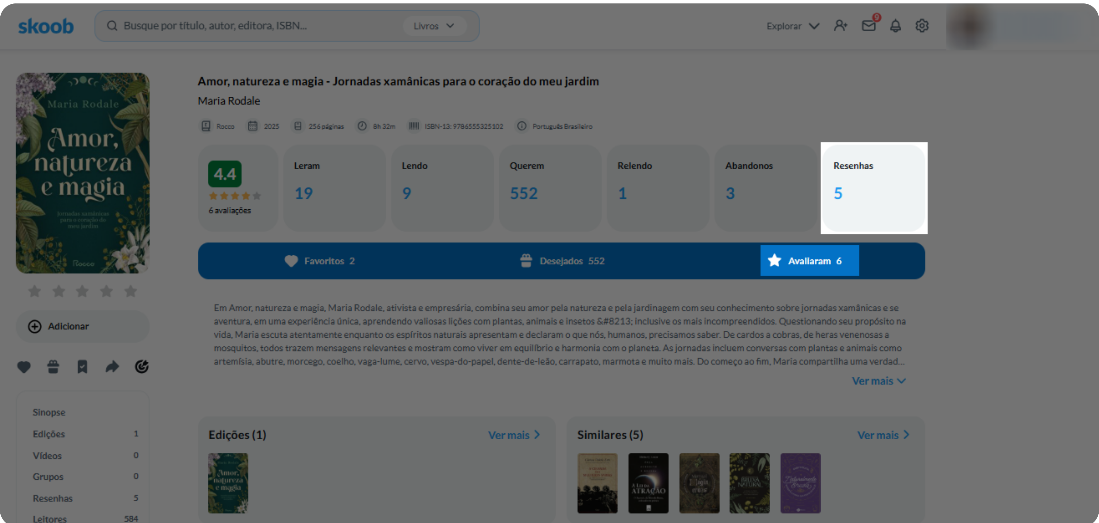Select Leitores in the side menu

click(85, 518)
